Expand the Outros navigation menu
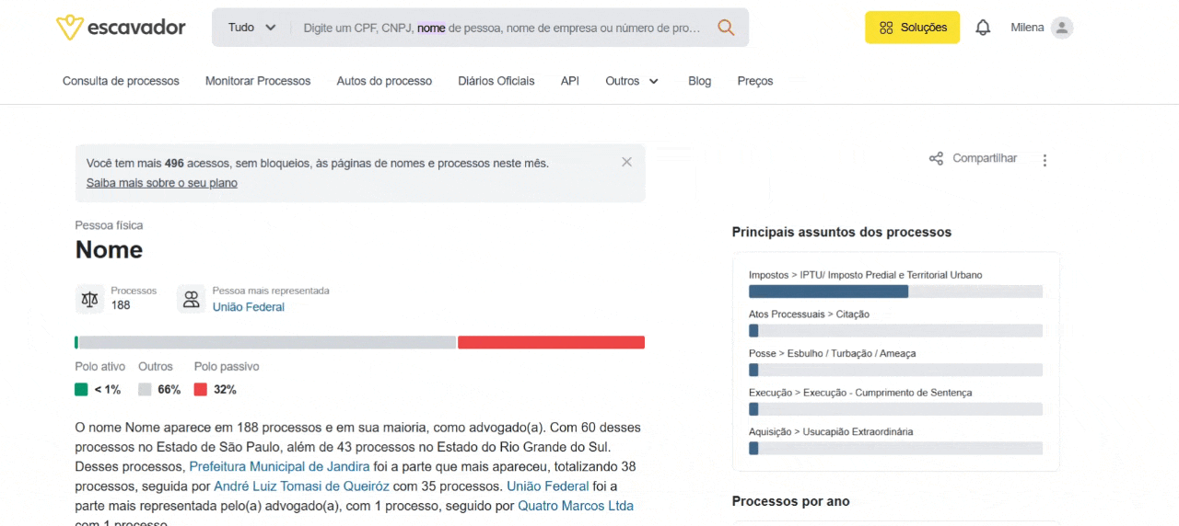 632,81
